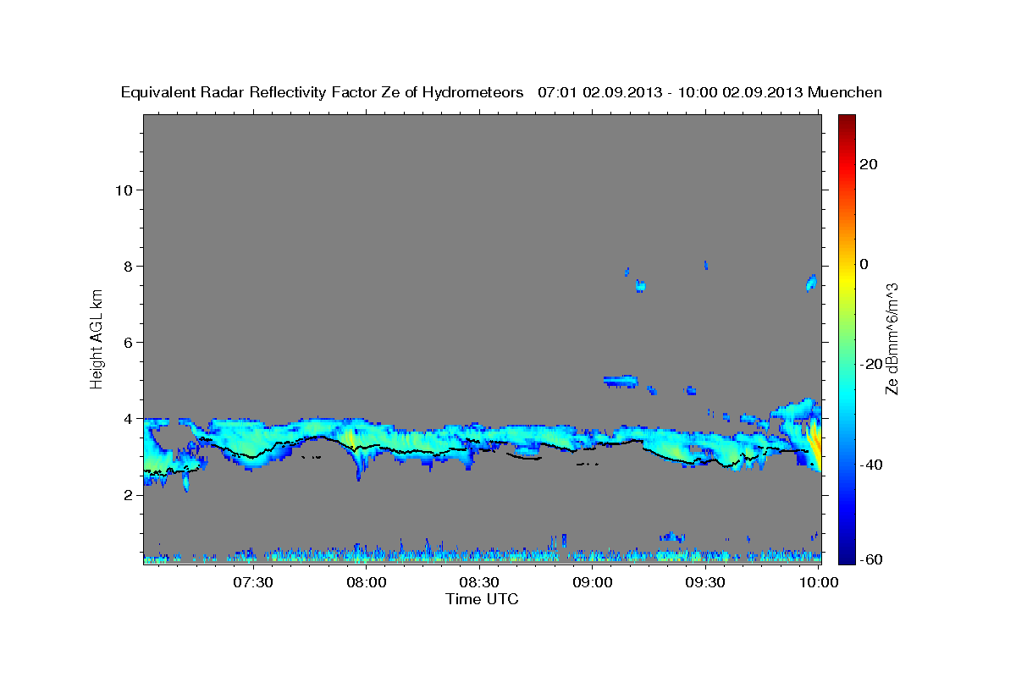1016x677 pixels.
Task: Click the 'Ze dBmm^6/m^3' colorbar title
Action: click(892, 338)
